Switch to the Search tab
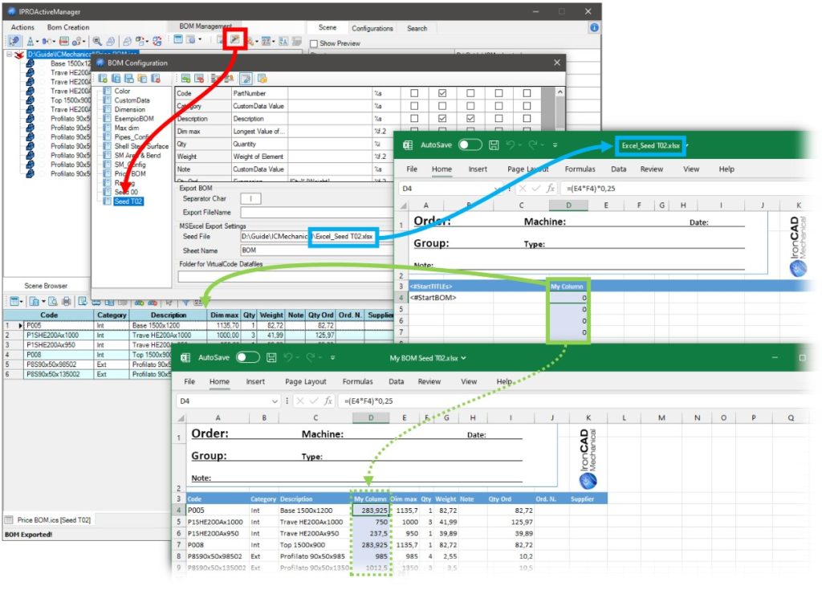 tap(417, 28)
